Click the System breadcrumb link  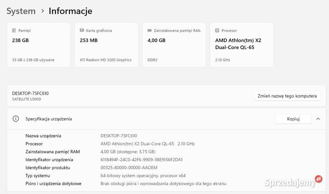coord(21,11)
